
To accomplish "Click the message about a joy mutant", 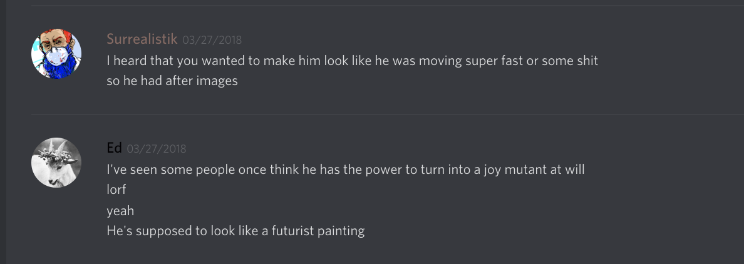I will point(346,170).
